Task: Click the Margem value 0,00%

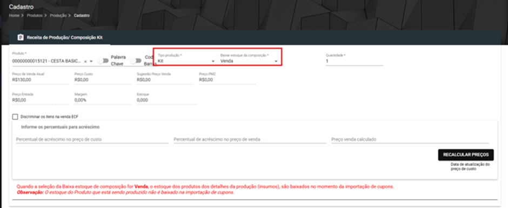Action: (81, 100)
